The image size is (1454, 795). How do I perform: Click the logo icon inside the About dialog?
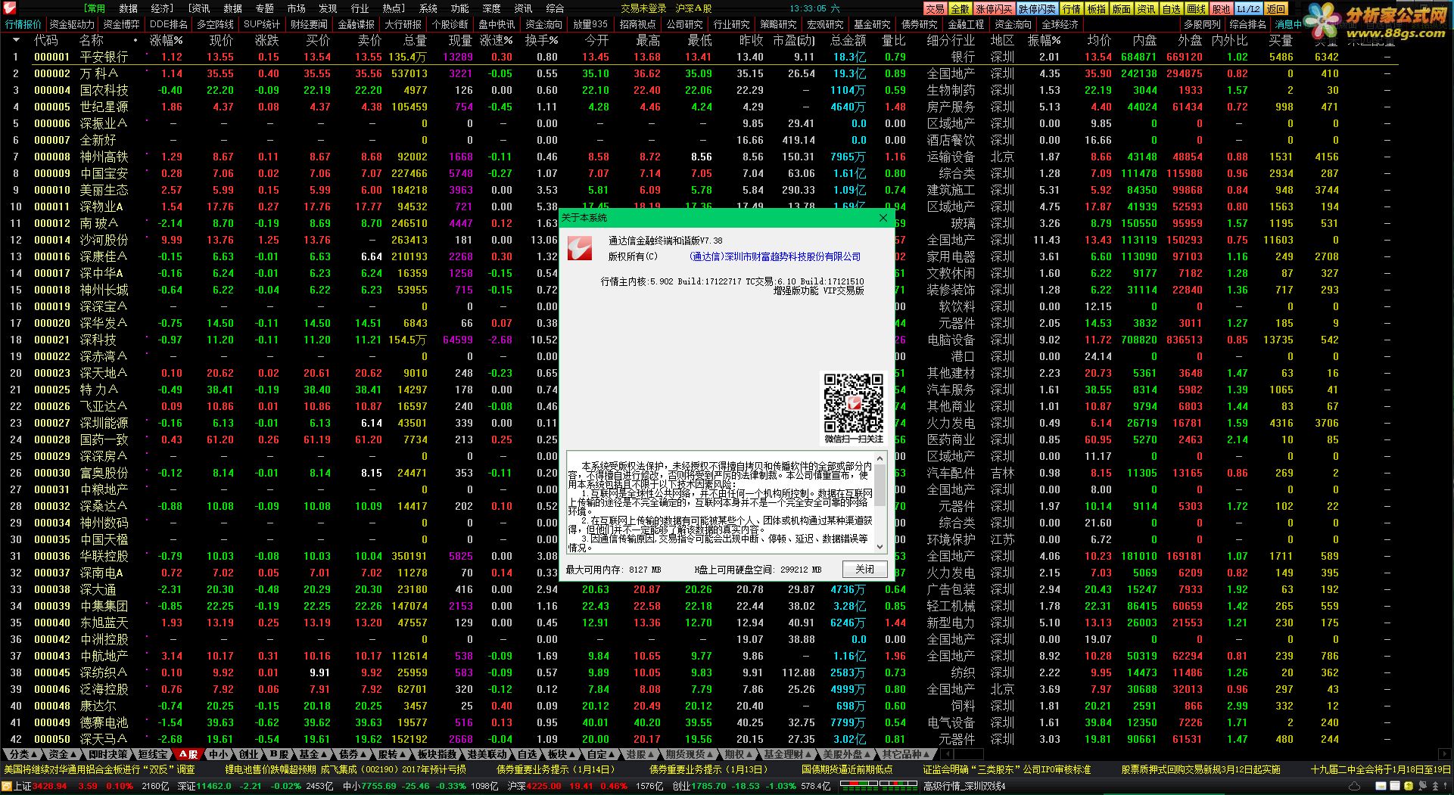point(579,248)
